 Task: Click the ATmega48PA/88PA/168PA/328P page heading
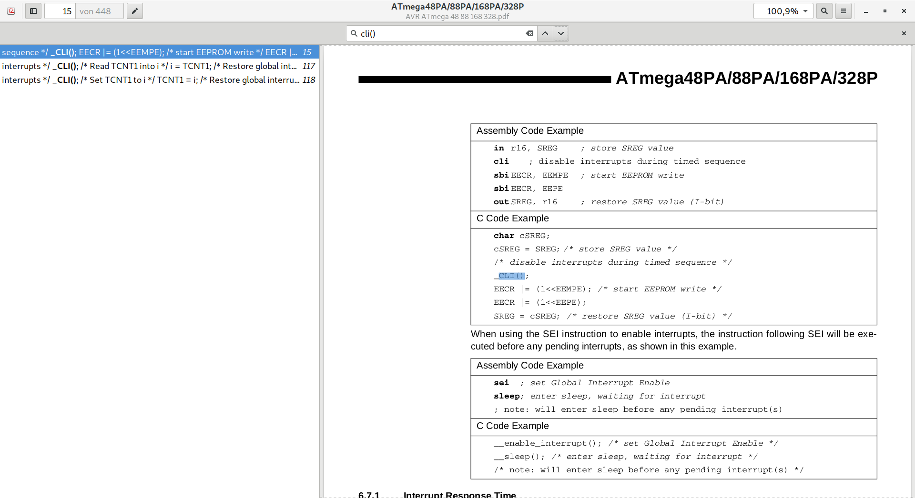coord(746,79)
